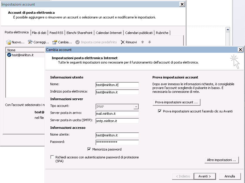Screen dimensions: 245x183
Task: Open the Feed RSS tab
Action: coord(56,33)
